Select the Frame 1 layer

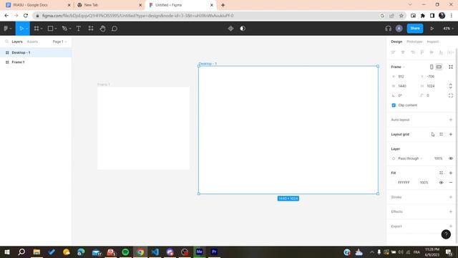pyautogui.click(x=36, y=62)
